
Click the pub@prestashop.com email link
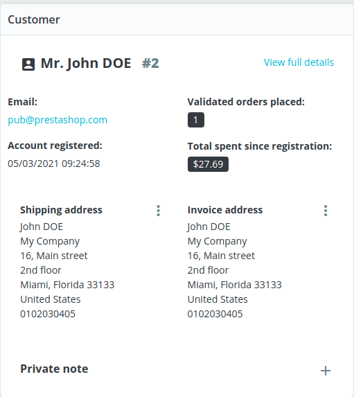click(57, 120)
